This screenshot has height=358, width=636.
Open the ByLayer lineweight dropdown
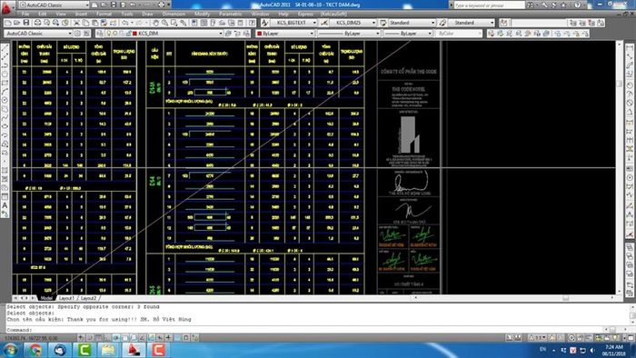(x=430, y=34)
